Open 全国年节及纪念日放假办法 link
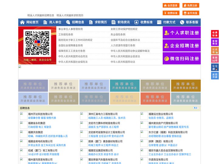 coord(125,40)
